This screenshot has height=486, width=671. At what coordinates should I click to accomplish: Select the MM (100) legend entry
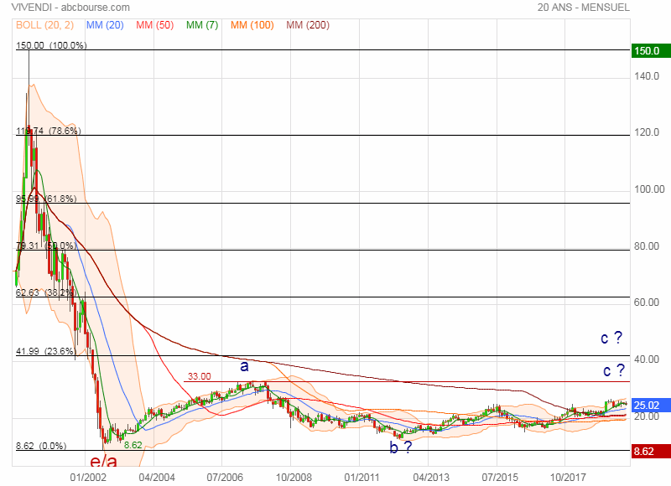[252, 25]
